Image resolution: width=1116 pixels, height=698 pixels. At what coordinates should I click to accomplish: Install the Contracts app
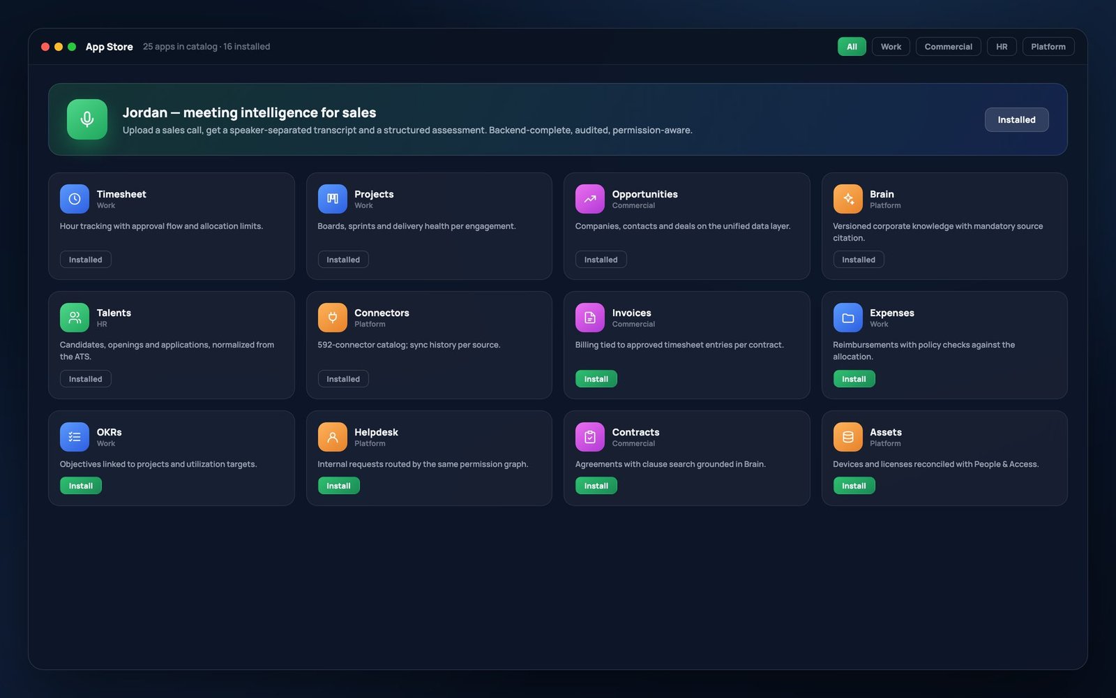[x=596, y=486]
